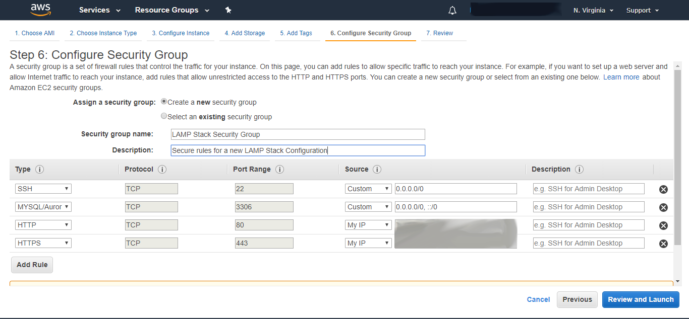Open the Learn more link
This screenshot has height=319, width=689.
[621, 77]
